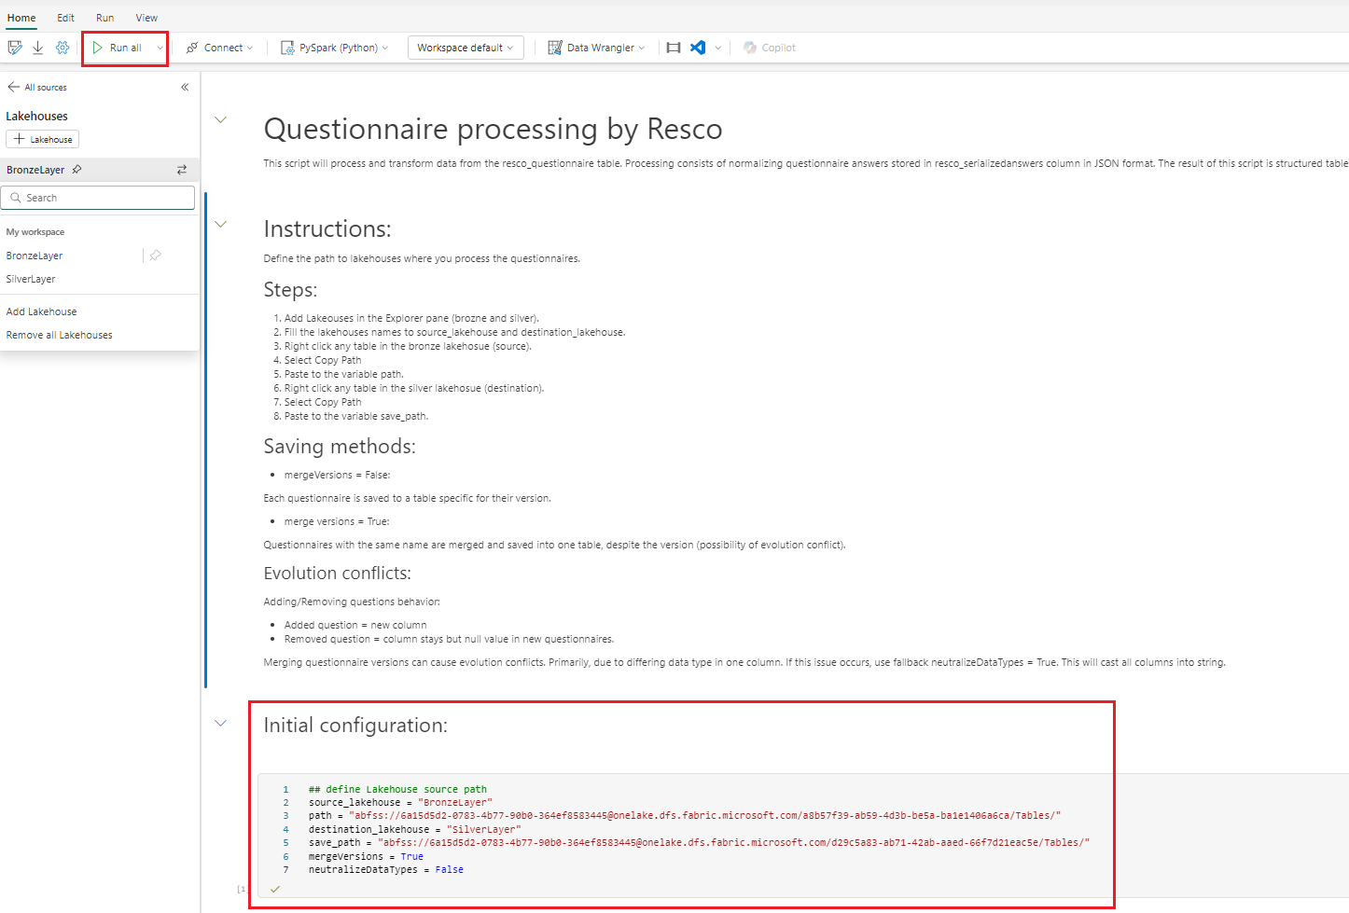The image size is (1349, 913).
Task: Open the View tab
Action: (146, 18)
